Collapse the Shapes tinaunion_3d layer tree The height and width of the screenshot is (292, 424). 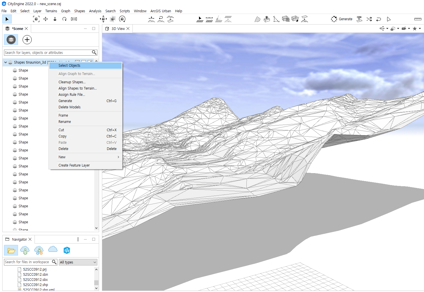click(x=5, y=62)
